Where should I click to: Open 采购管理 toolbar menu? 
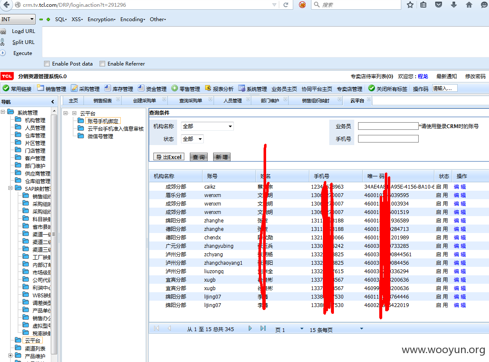pos(85,89)
